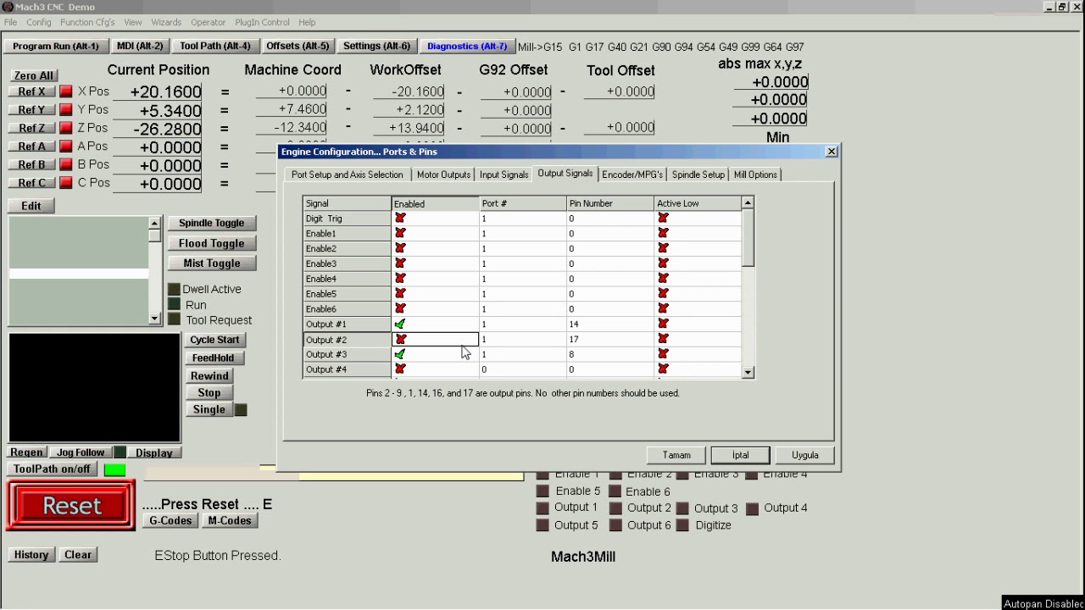
Task: Toggle Enabled mark for Enable1 signal
Action: tap(400, 233)
